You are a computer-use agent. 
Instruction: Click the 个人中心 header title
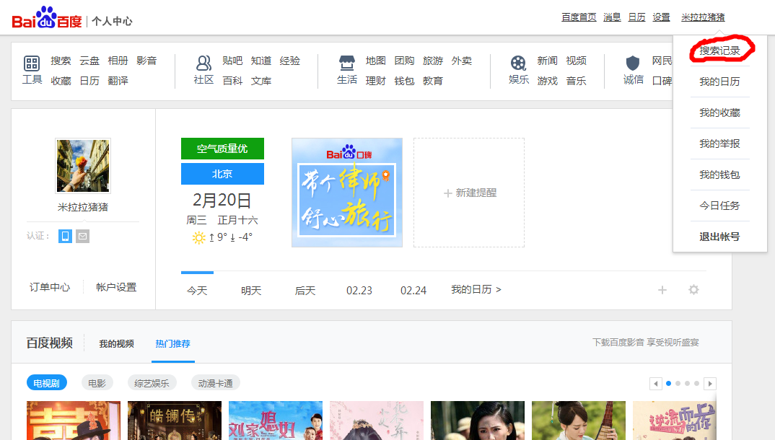pos(112,21)
